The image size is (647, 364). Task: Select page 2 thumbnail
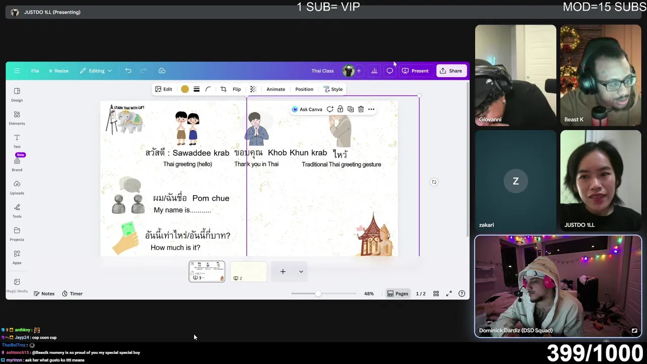[249, 271]
